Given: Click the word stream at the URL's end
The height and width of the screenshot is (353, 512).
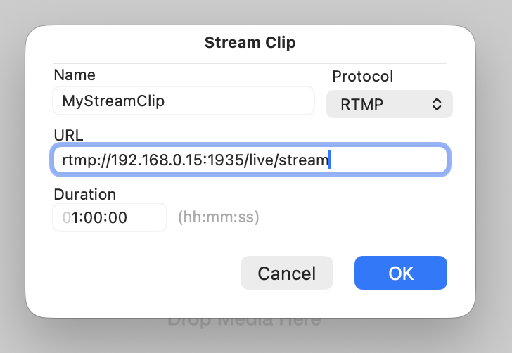Looking at the screenshot, I should [303, 160].
